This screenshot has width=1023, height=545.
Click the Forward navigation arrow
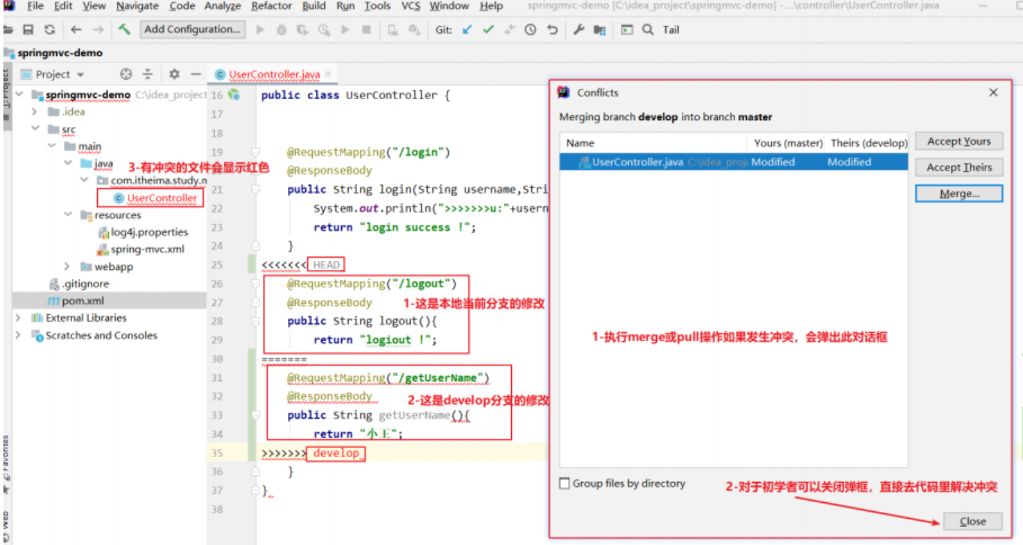[98, 30]
